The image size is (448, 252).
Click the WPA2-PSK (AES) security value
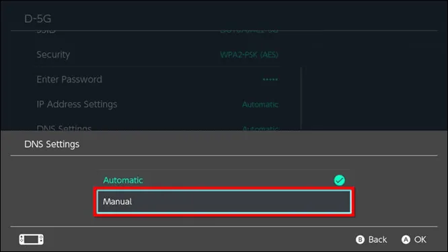tap(249, 54)
